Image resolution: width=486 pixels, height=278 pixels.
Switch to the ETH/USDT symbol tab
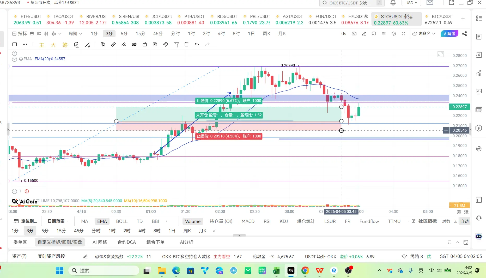click(x=27, y=20)
